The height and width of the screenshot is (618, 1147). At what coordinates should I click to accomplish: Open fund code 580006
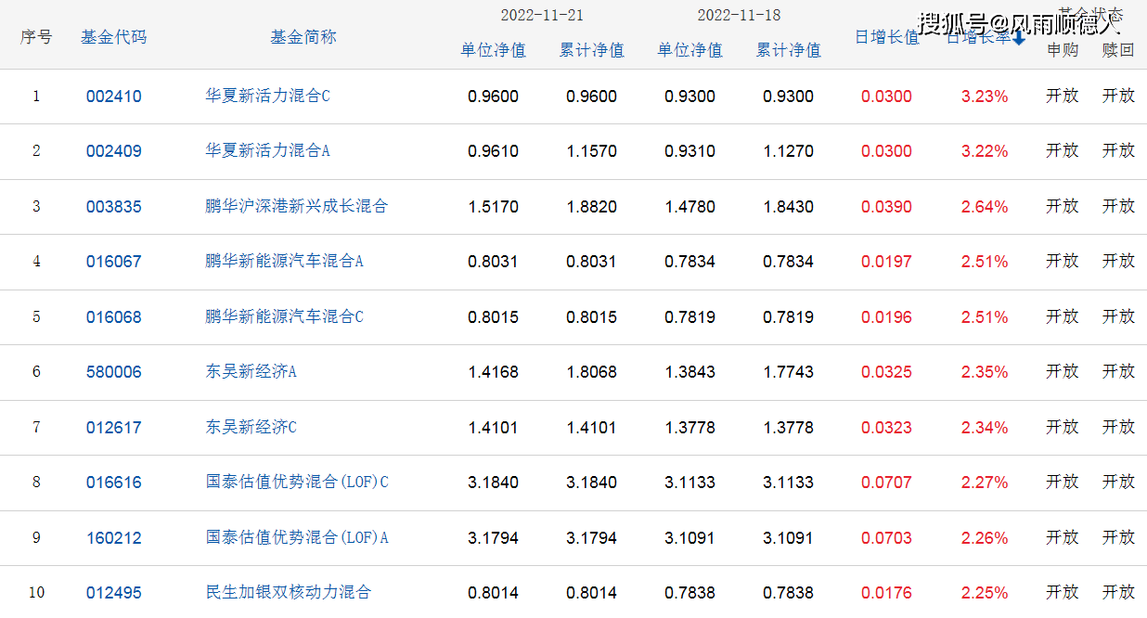click(114, 372)
